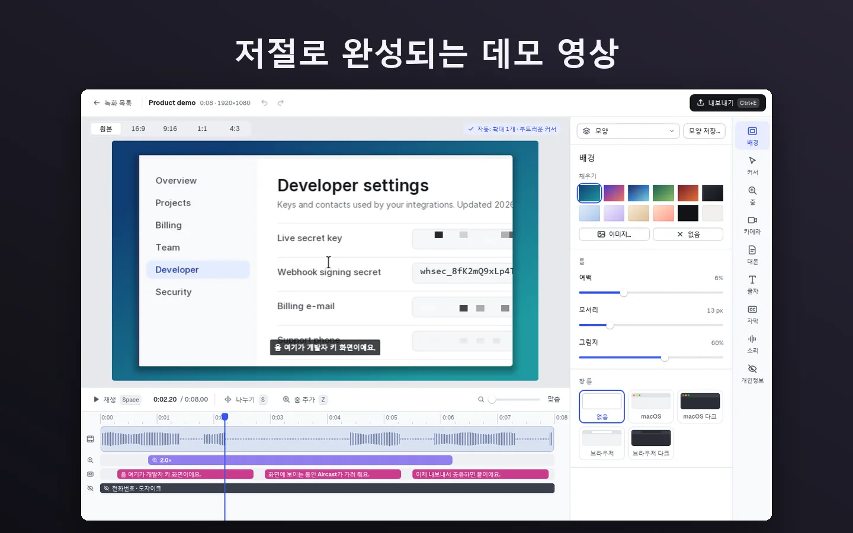Click the 내보내기 export button

[x=727, y=103]
